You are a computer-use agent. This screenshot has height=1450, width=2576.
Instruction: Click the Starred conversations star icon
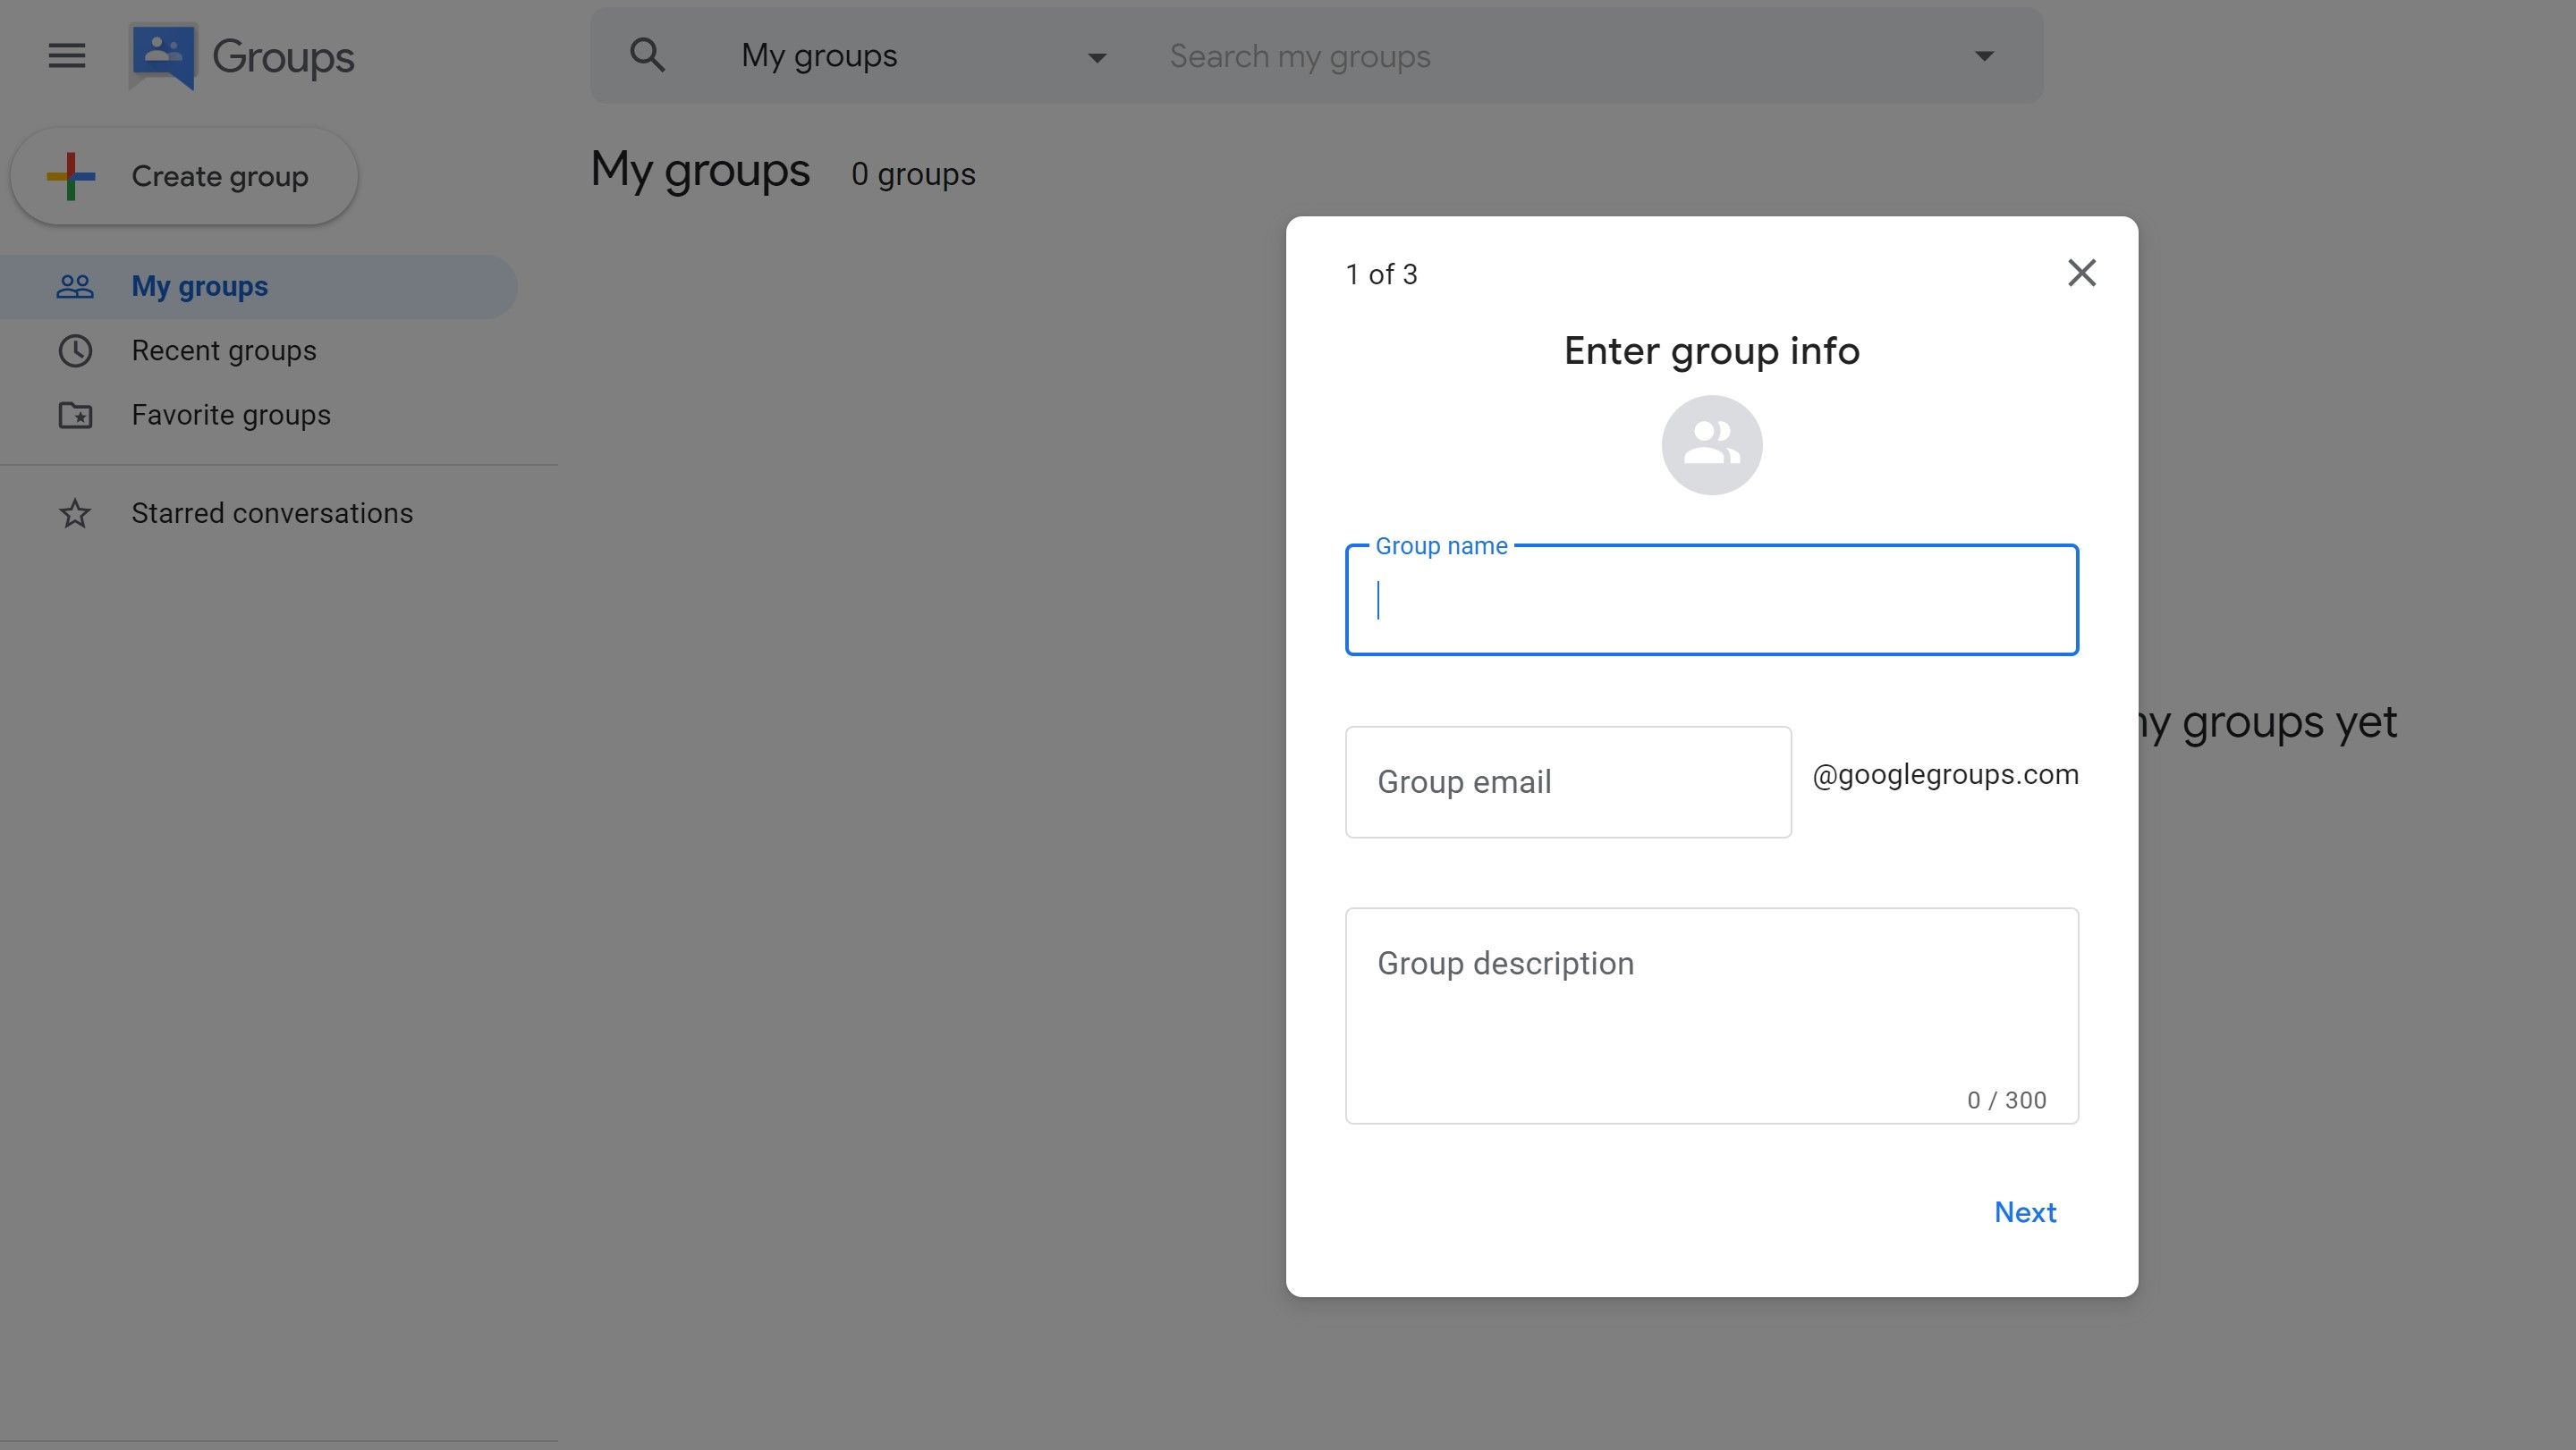pyautogui.click(x=72, y=513)
